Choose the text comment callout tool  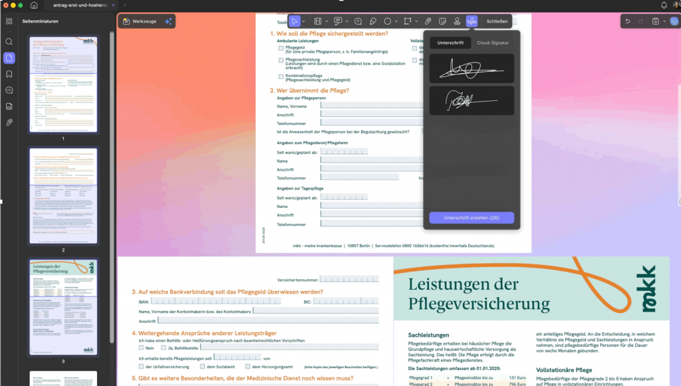pos(338,21)
